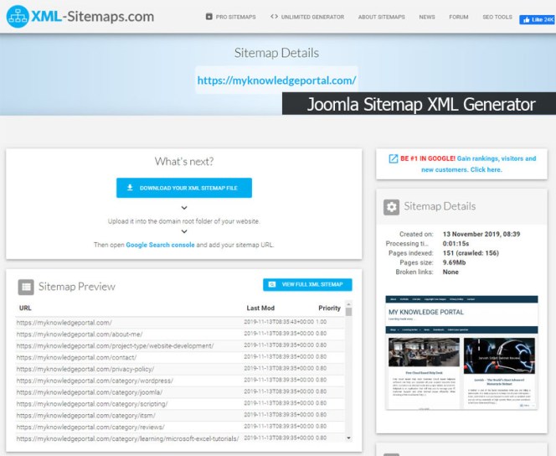
Task: Click the processing time value 0:01:15s
Action: click(x=456, y=244)
